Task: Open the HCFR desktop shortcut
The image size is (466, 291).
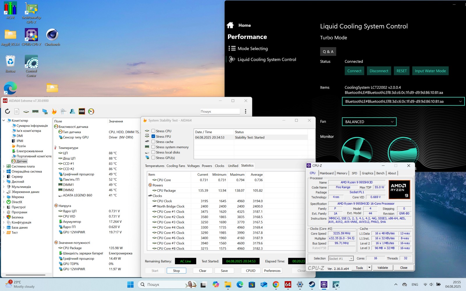Action: (10, 10)
